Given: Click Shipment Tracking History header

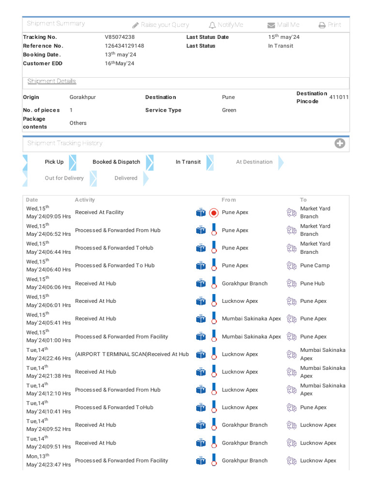Looking at the screenshot, I should pyautogui.click(x=65, y=143).
